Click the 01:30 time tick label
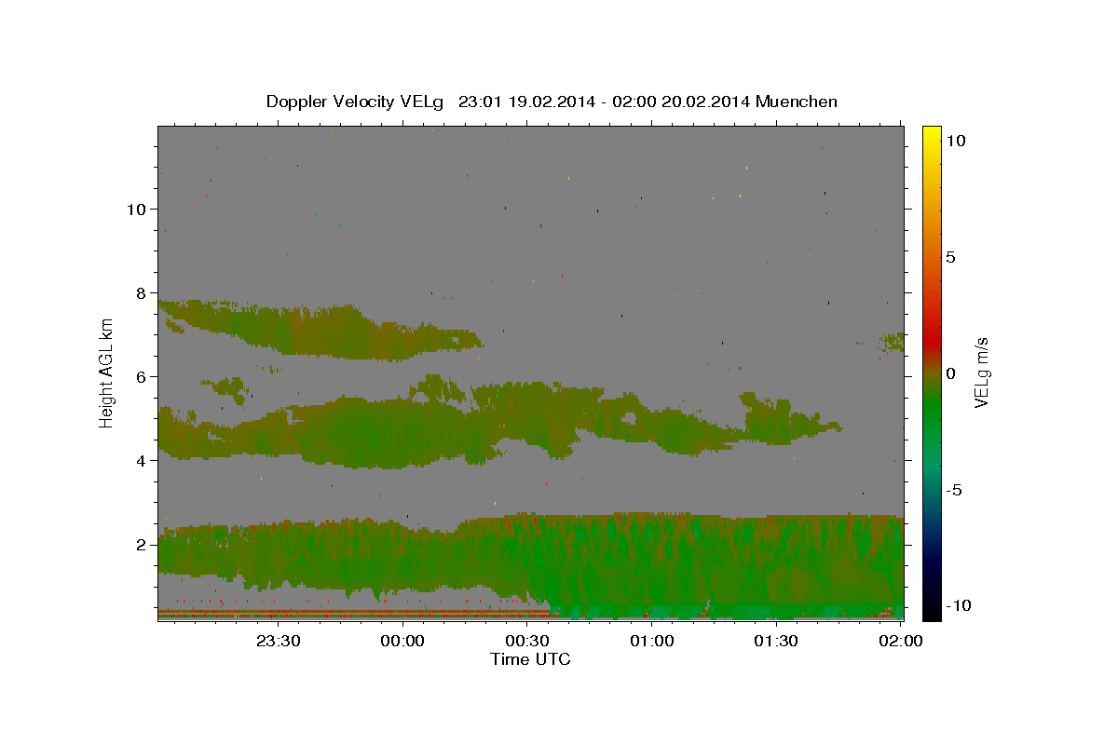Screen dimensions: 1118x745 pos(776,642)
